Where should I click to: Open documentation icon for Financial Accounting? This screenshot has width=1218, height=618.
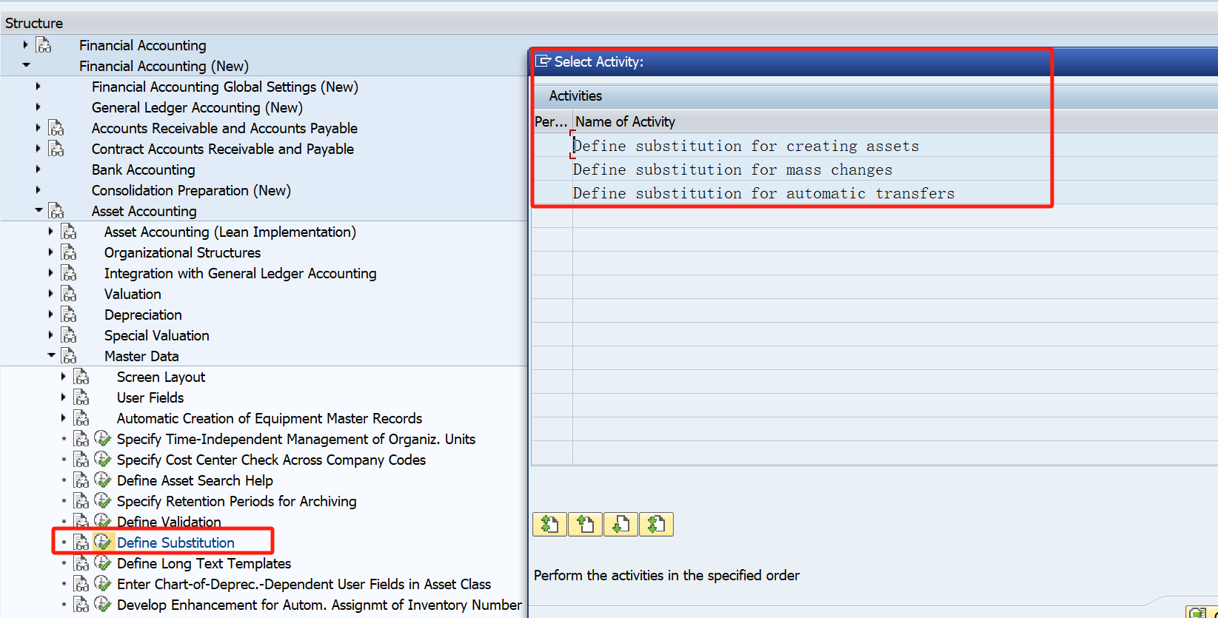[44, 45]
